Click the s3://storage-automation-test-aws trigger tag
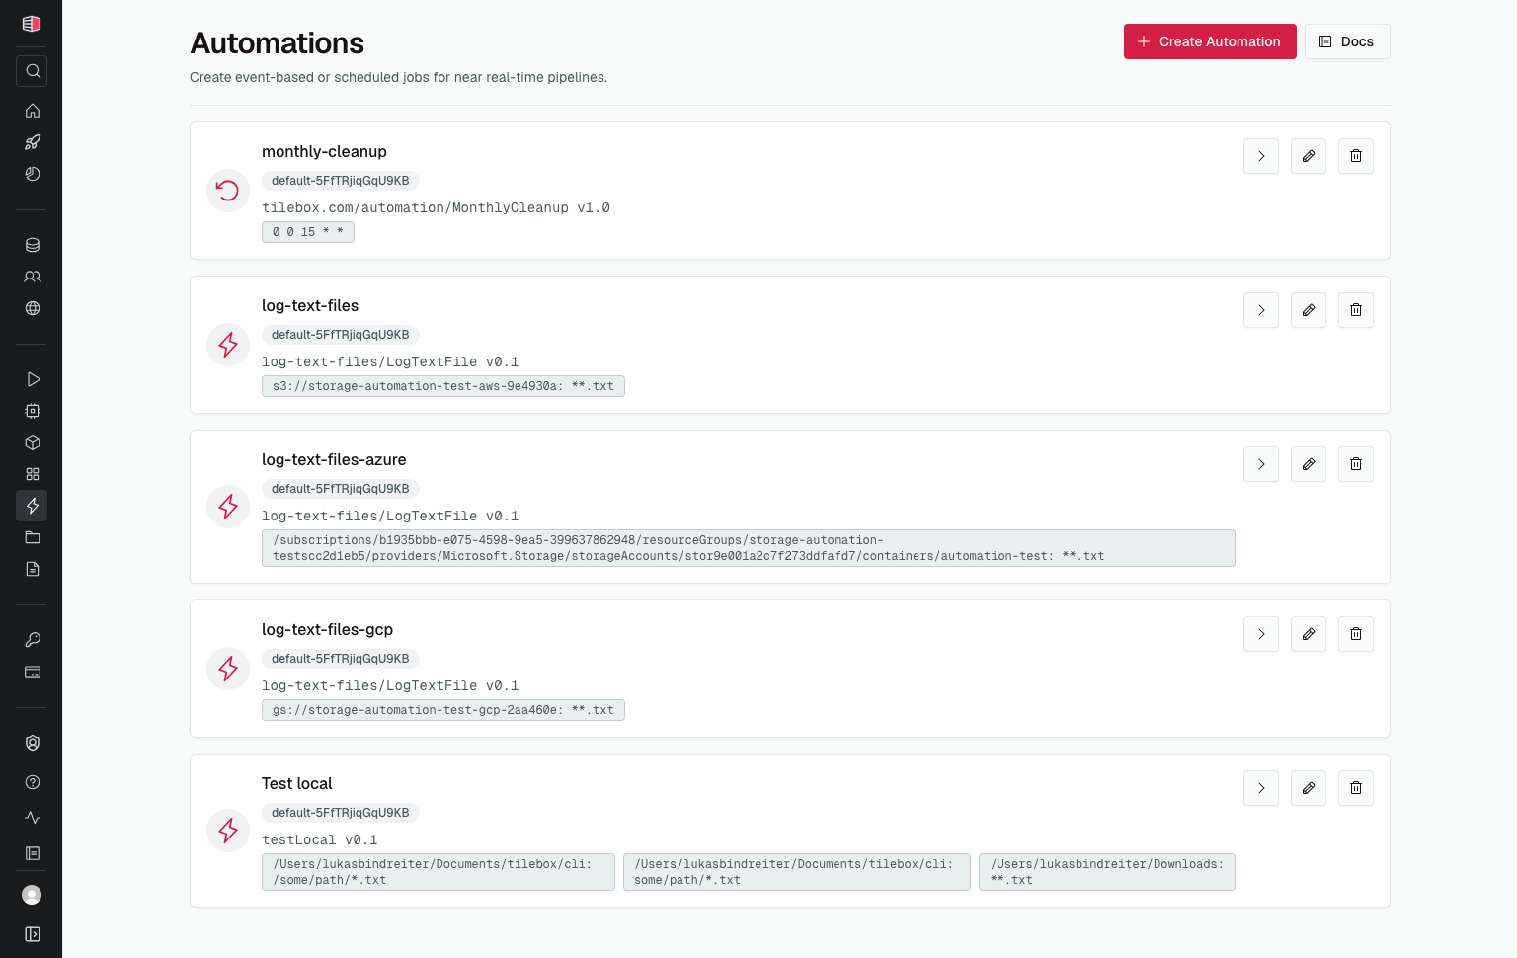Screen dimensions: 1517x958 (x=443, y=386)
